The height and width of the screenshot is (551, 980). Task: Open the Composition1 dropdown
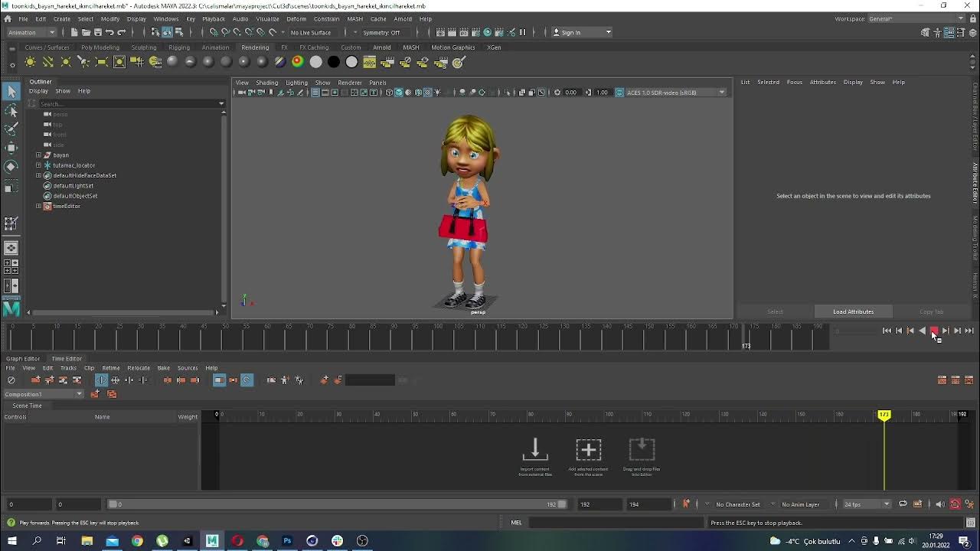click(43, 394)
